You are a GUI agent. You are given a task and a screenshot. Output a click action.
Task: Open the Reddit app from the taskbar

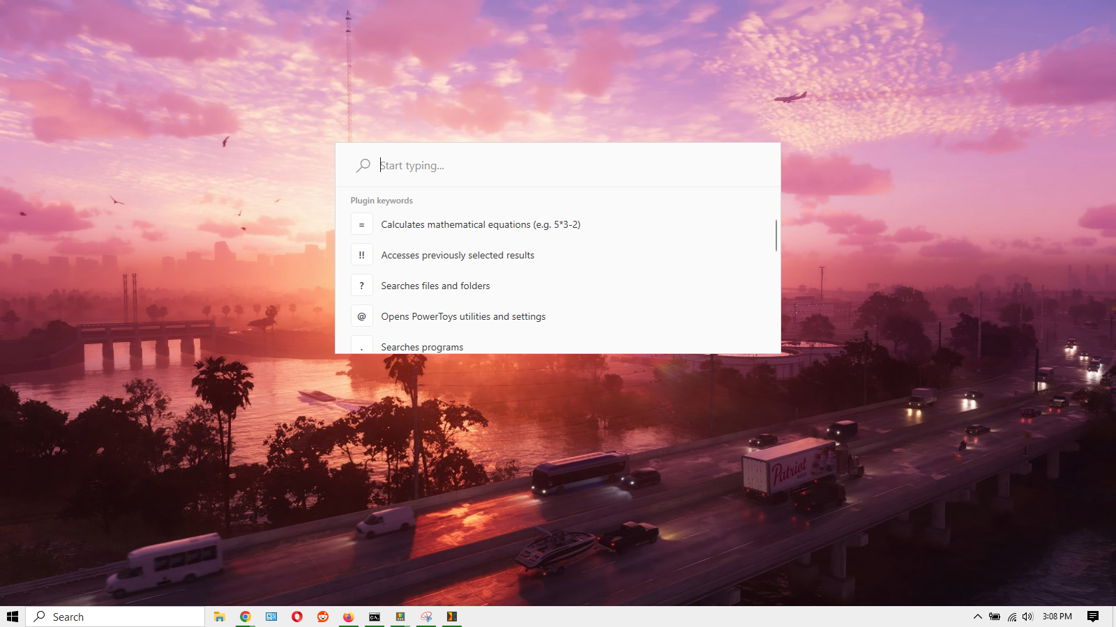point(322,617)
